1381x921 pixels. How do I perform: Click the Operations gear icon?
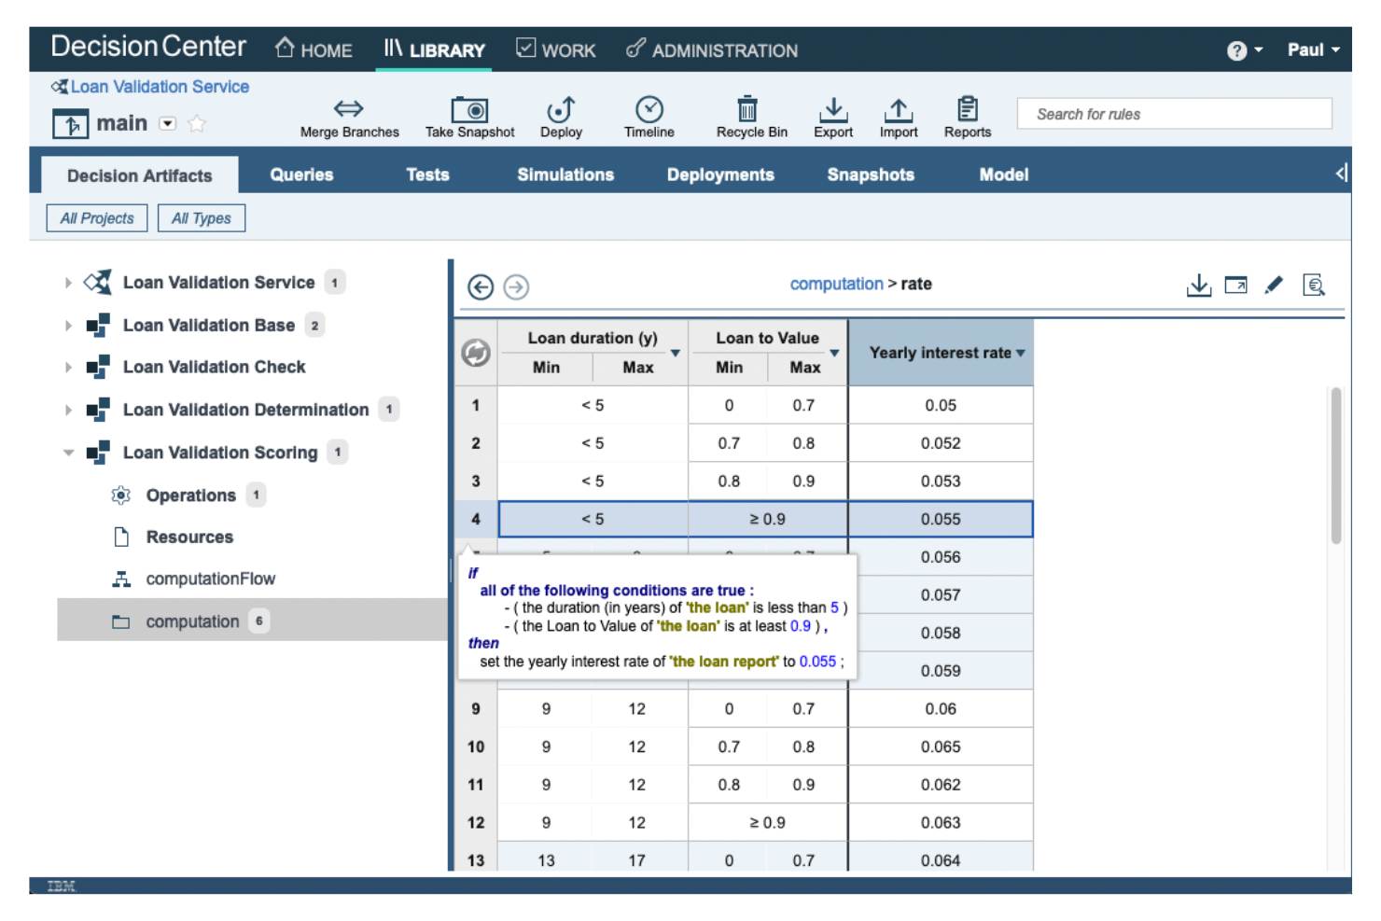click(120, 495)
